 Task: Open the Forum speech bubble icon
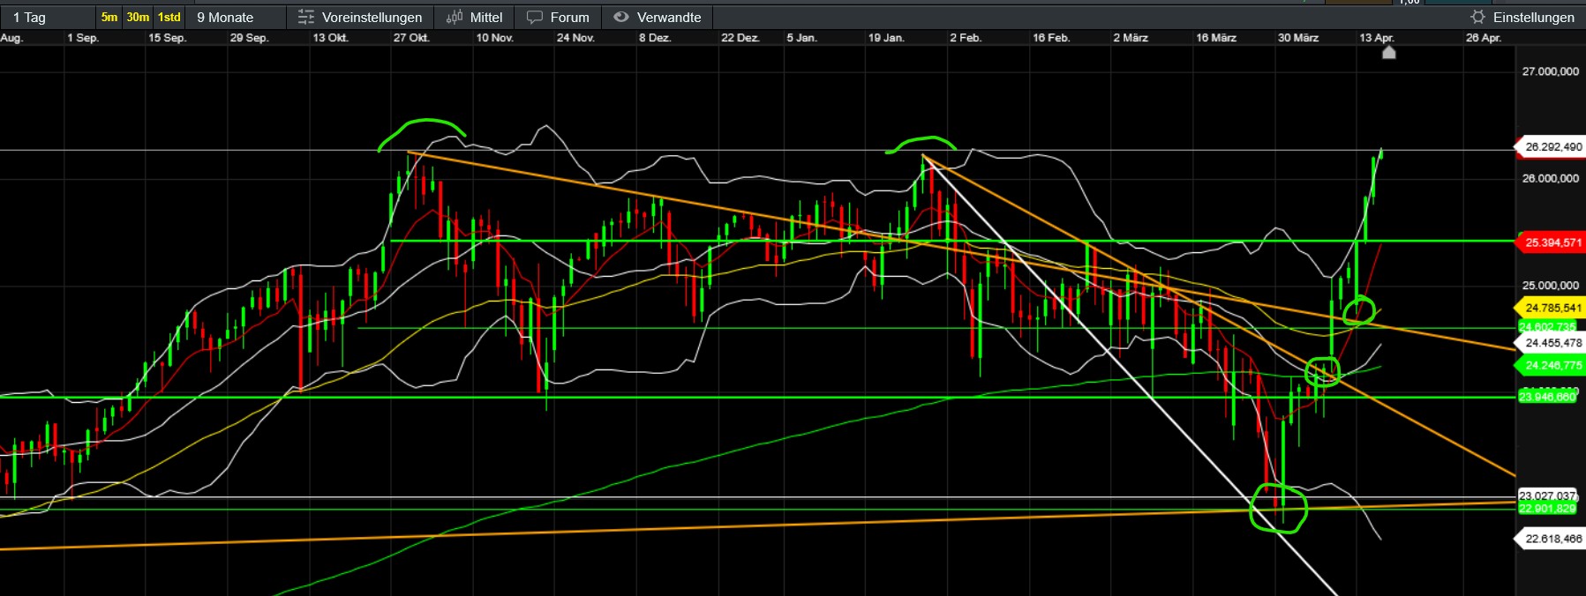click(x=535, y=18)
